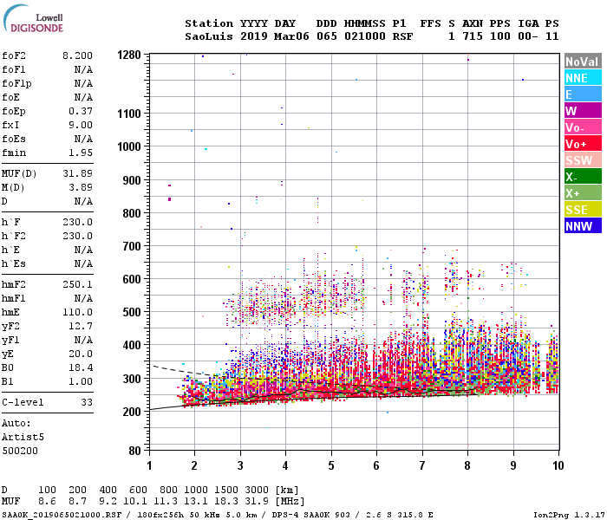Click the 5 MHz frequency axis label
The width and height of the screenshot is (607, 520).
click(x=331, y=465)
